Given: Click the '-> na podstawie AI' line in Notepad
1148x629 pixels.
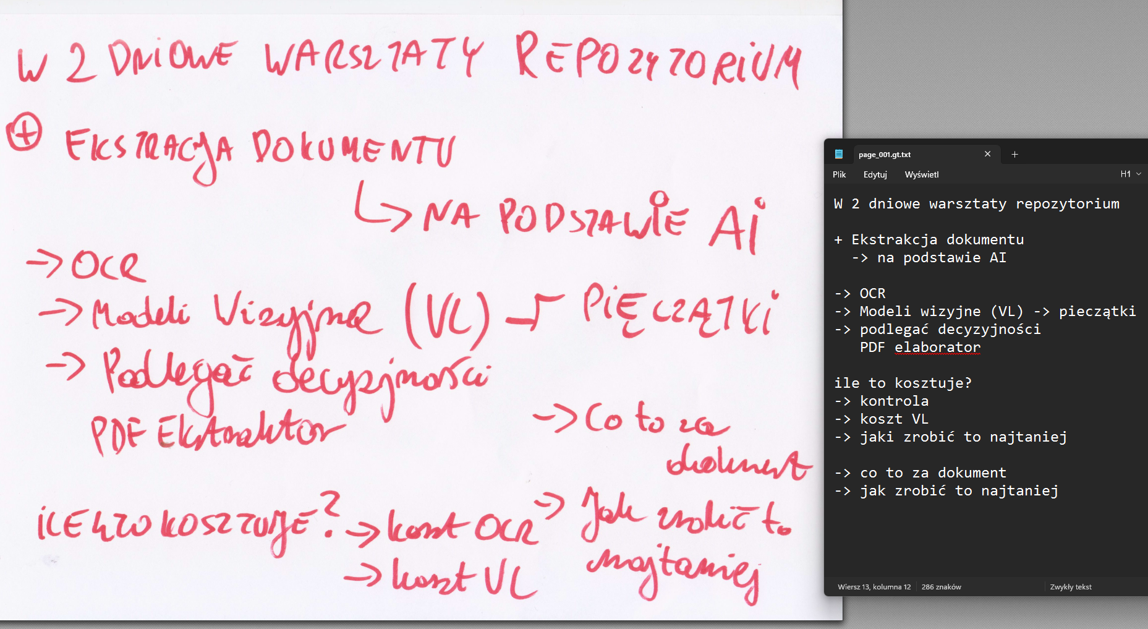Looking at the screenshot, I should click(x=929, y=258).
